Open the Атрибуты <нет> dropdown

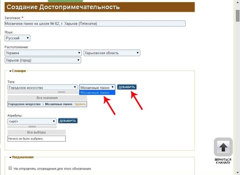(x=32, y=121)
